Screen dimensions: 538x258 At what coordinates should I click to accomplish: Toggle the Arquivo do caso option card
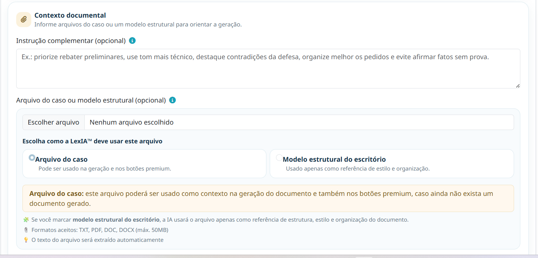point(144,164)
